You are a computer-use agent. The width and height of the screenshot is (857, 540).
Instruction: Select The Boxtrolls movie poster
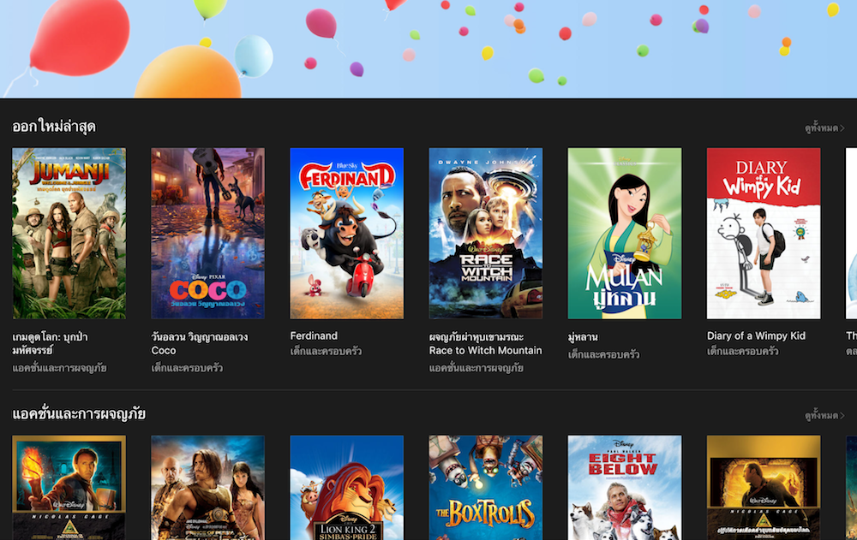tap(485, 487)
